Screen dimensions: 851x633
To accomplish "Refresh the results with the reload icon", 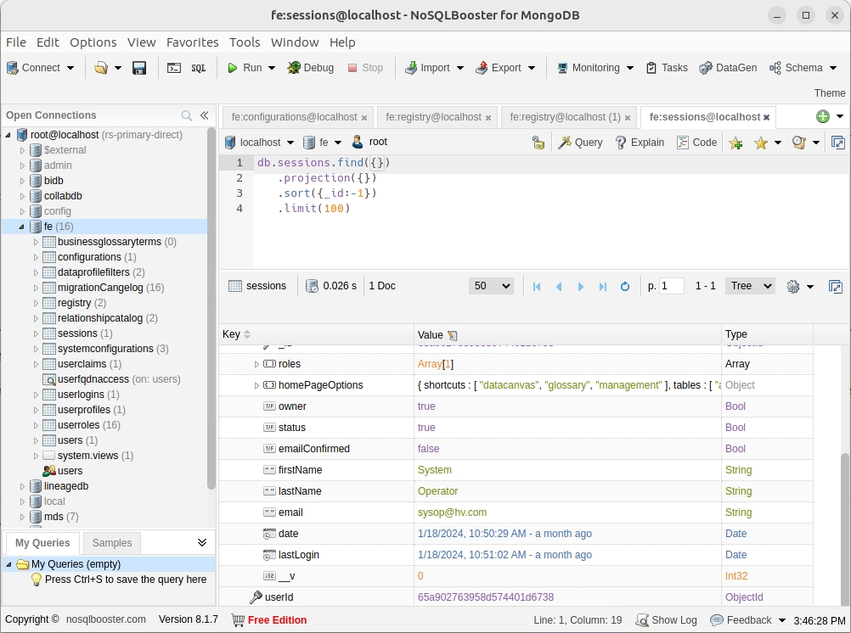I will 625,287.
